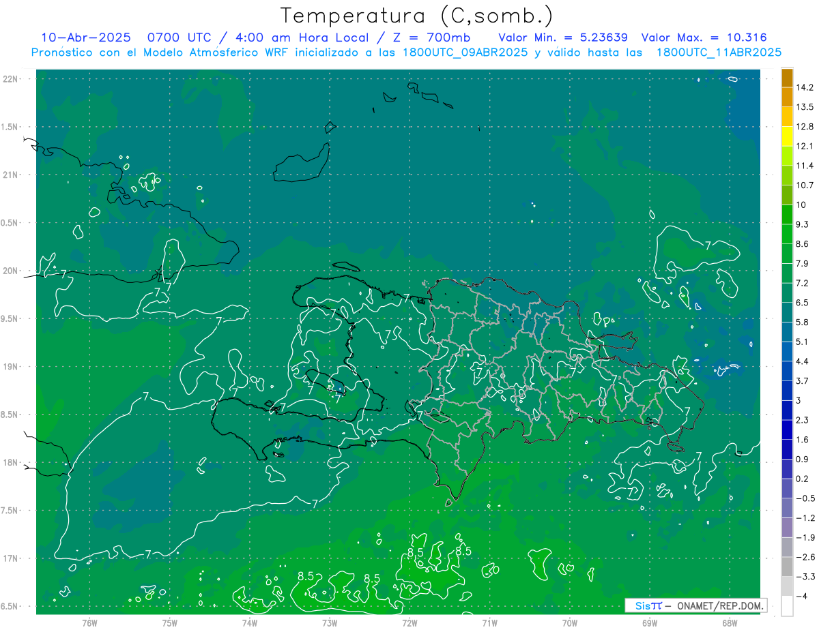Click the "4.4" color scale label

tap(803, 361)
